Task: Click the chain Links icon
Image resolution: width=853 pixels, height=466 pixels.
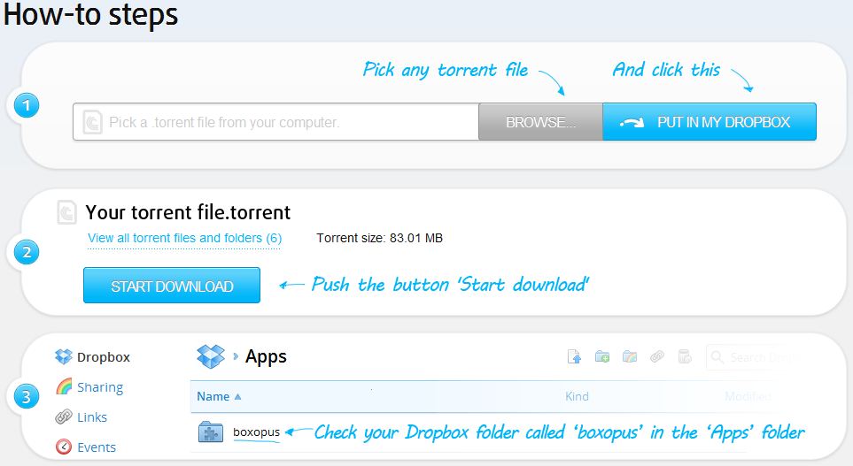Action: coord(64,416)
